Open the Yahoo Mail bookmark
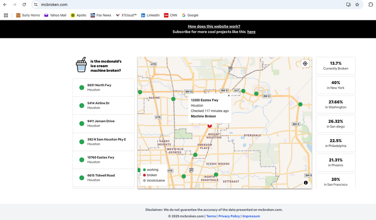Image resolution: width=376 pixels, height=220 pixels. 55,15
